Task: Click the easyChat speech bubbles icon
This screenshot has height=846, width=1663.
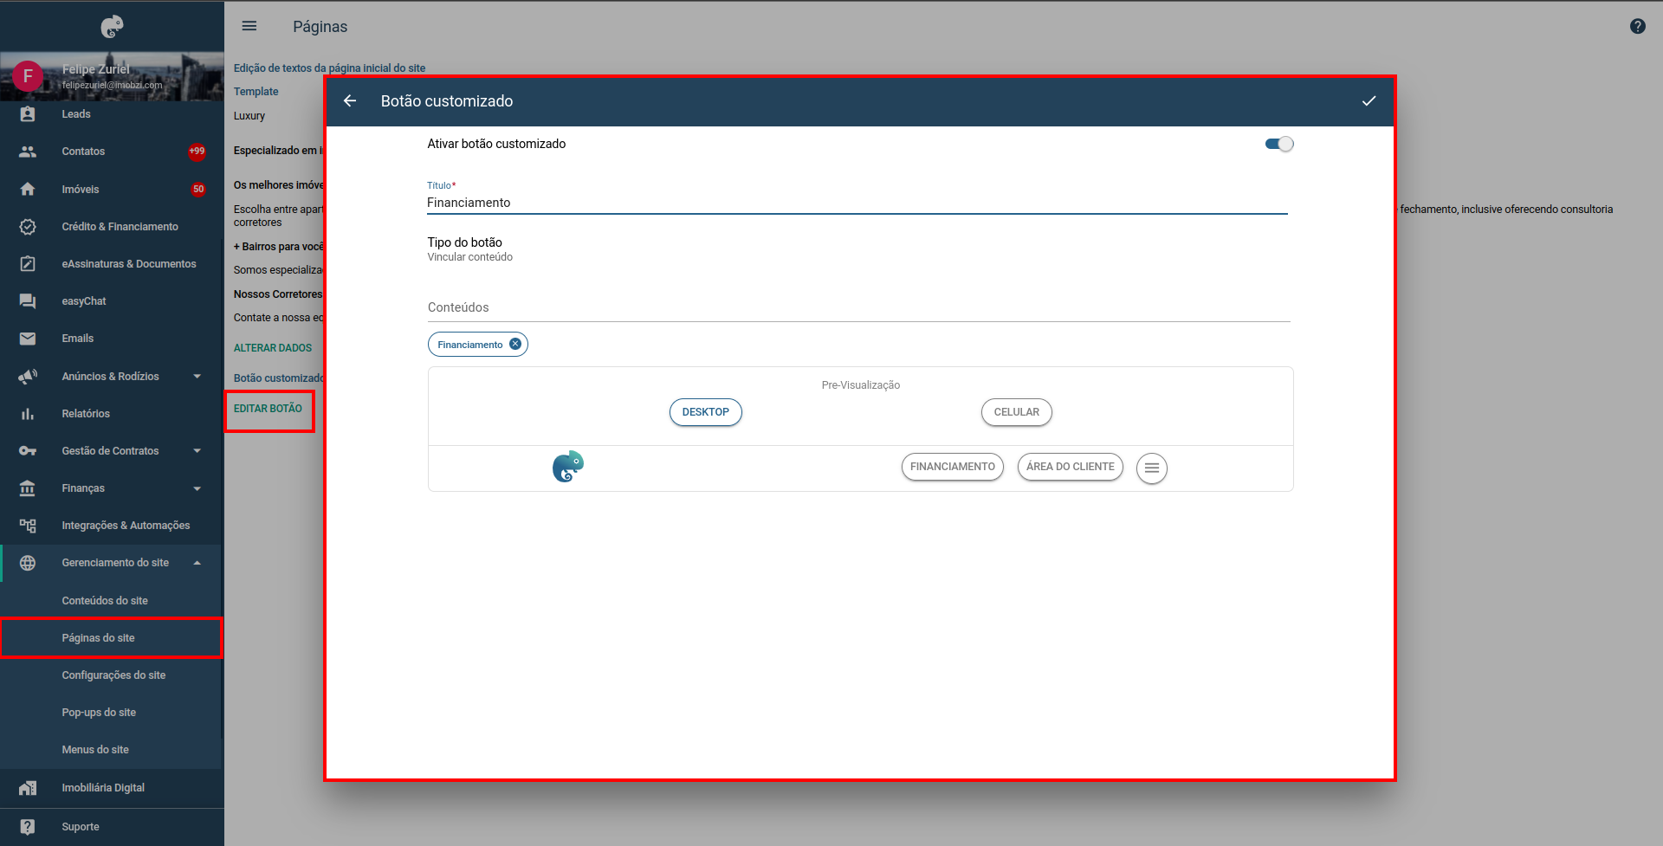Action: 28,301
